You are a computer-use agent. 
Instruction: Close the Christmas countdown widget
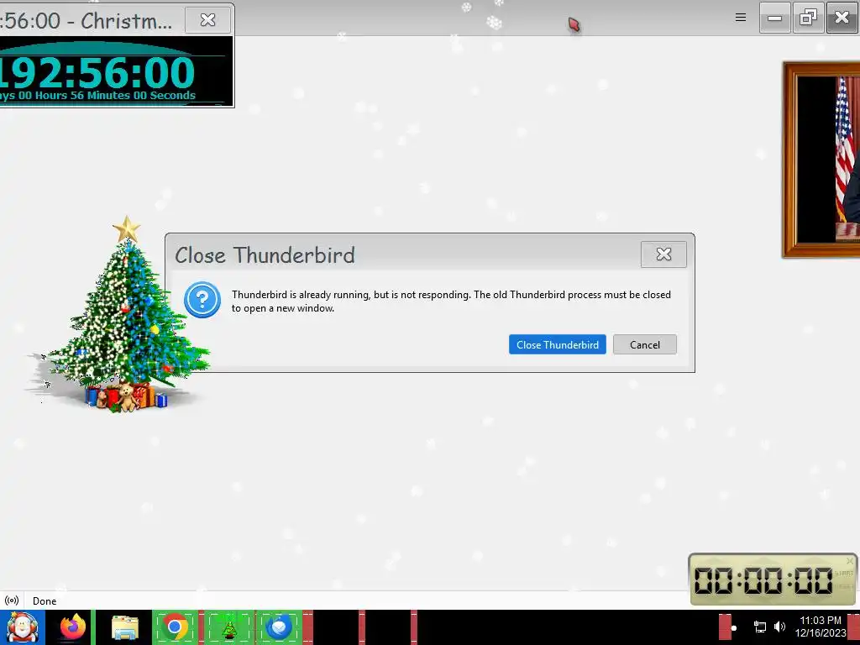tap(208, 20)
